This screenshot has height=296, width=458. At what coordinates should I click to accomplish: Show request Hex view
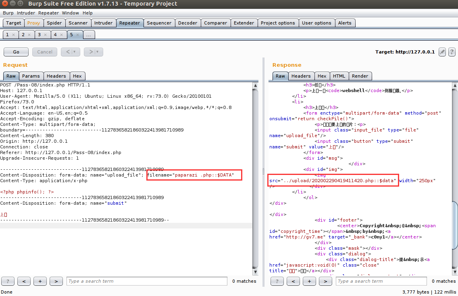(x=77, y=76)
